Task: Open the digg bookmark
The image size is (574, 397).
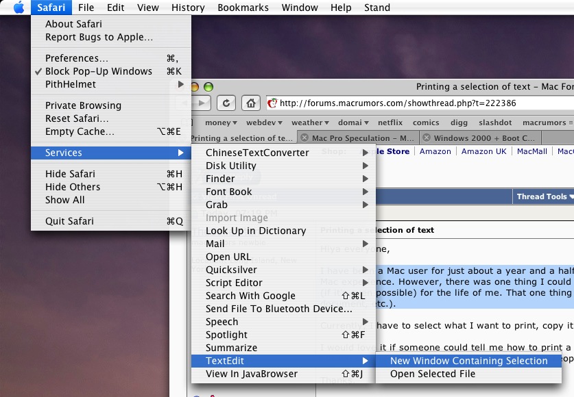Action: pyautogui.click(x=459, y=123)
